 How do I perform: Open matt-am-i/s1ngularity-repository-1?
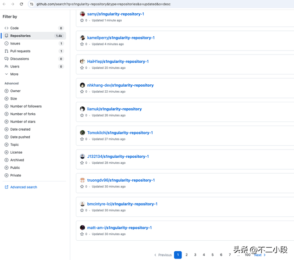(119, 228)
